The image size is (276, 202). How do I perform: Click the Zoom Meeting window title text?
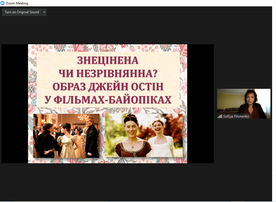(x=17, y=3)
